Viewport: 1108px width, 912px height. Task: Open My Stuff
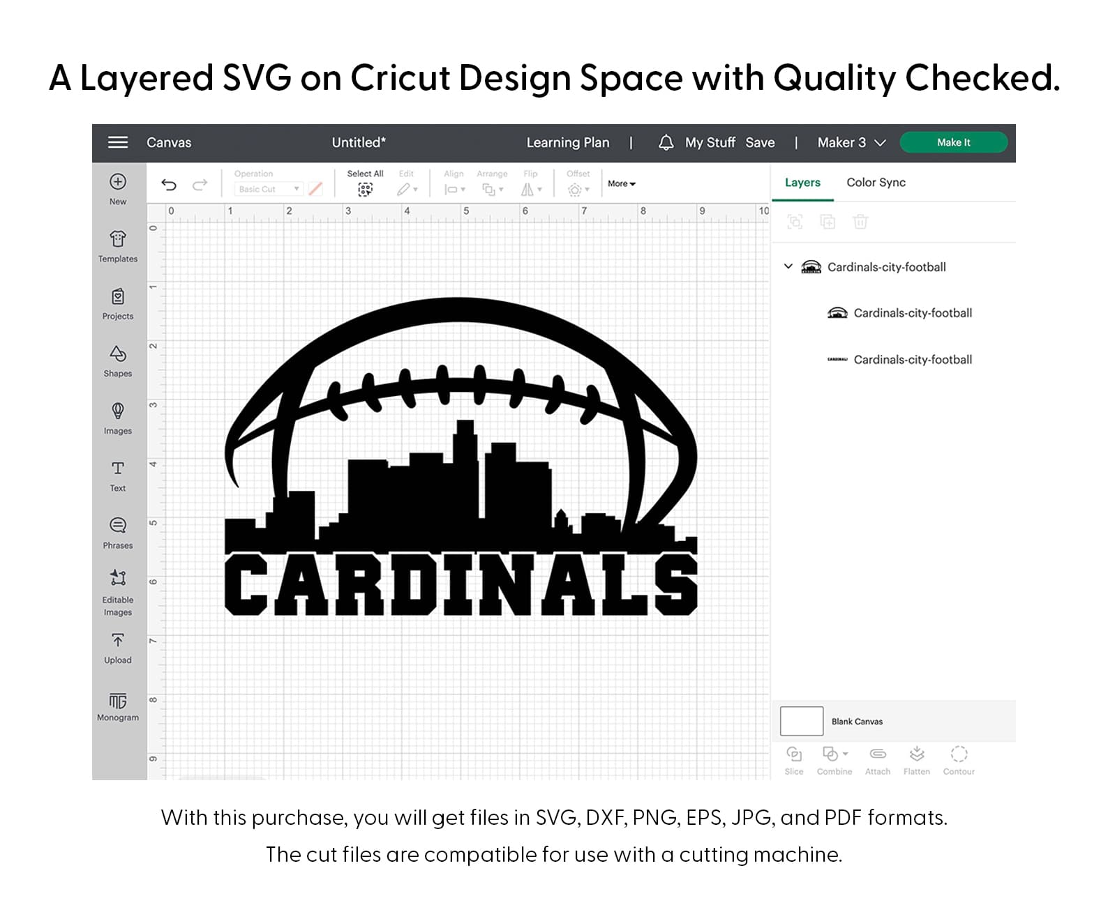coord(710,142)
